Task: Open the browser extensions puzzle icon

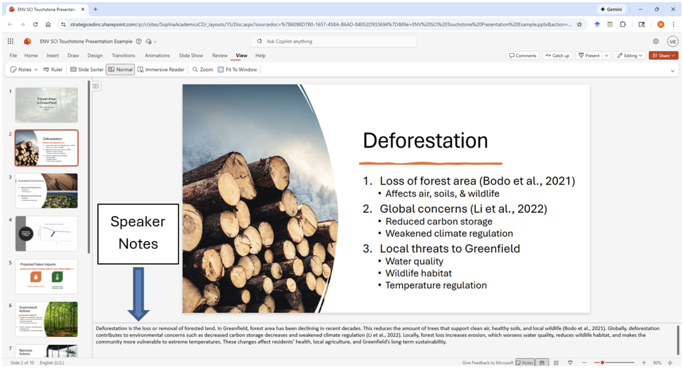Action: tap(623, 24)
